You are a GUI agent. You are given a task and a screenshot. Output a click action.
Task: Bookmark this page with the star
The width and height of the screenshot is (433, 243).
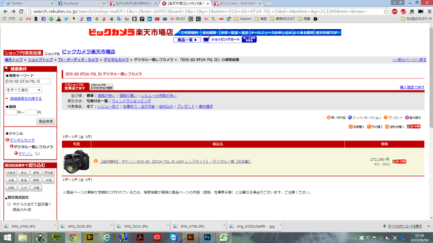tap(386, 11)
